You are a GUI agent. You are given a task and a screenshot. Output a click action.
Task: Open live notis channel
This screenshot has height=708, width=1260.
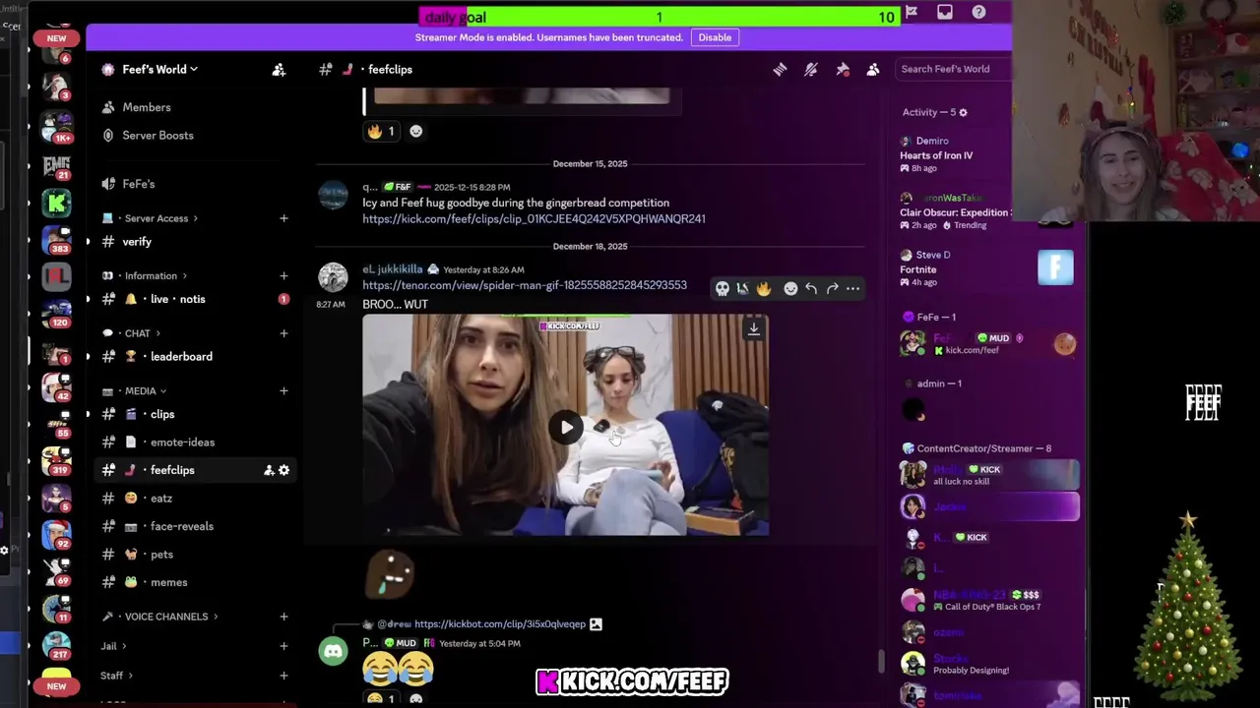pos(177,299)
